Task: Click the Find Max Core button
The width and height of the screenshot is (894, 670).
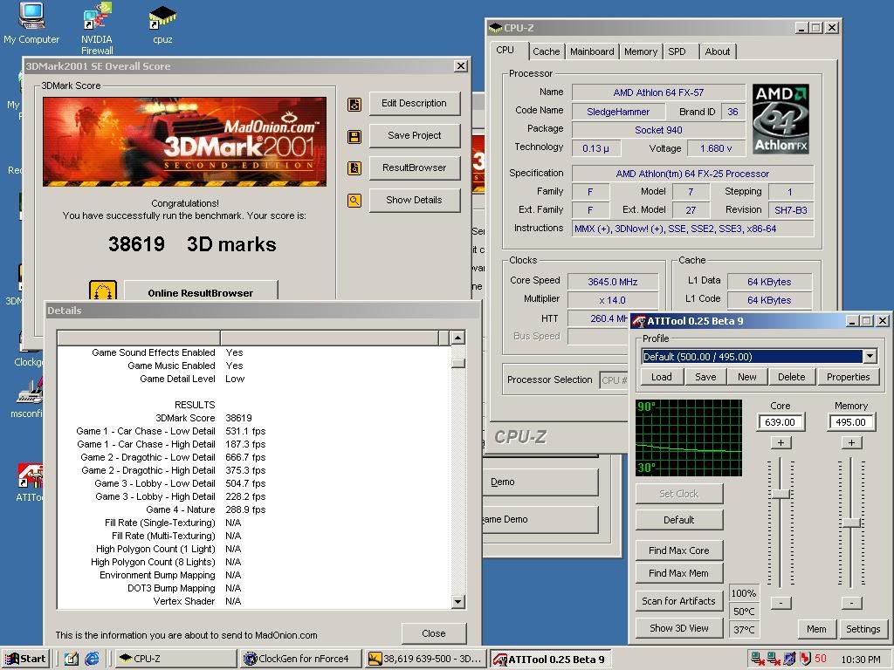Action: pyautogui.click(x=678, y=550)
